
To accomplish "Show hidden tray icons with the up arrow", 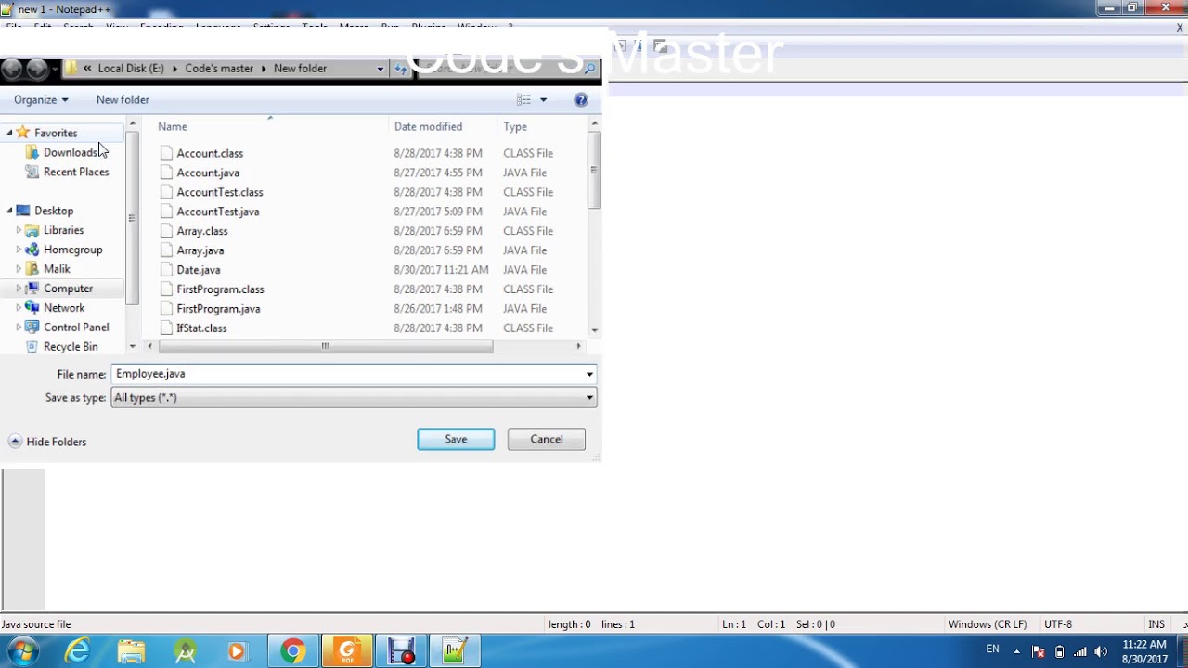I will coord(1016,651).
